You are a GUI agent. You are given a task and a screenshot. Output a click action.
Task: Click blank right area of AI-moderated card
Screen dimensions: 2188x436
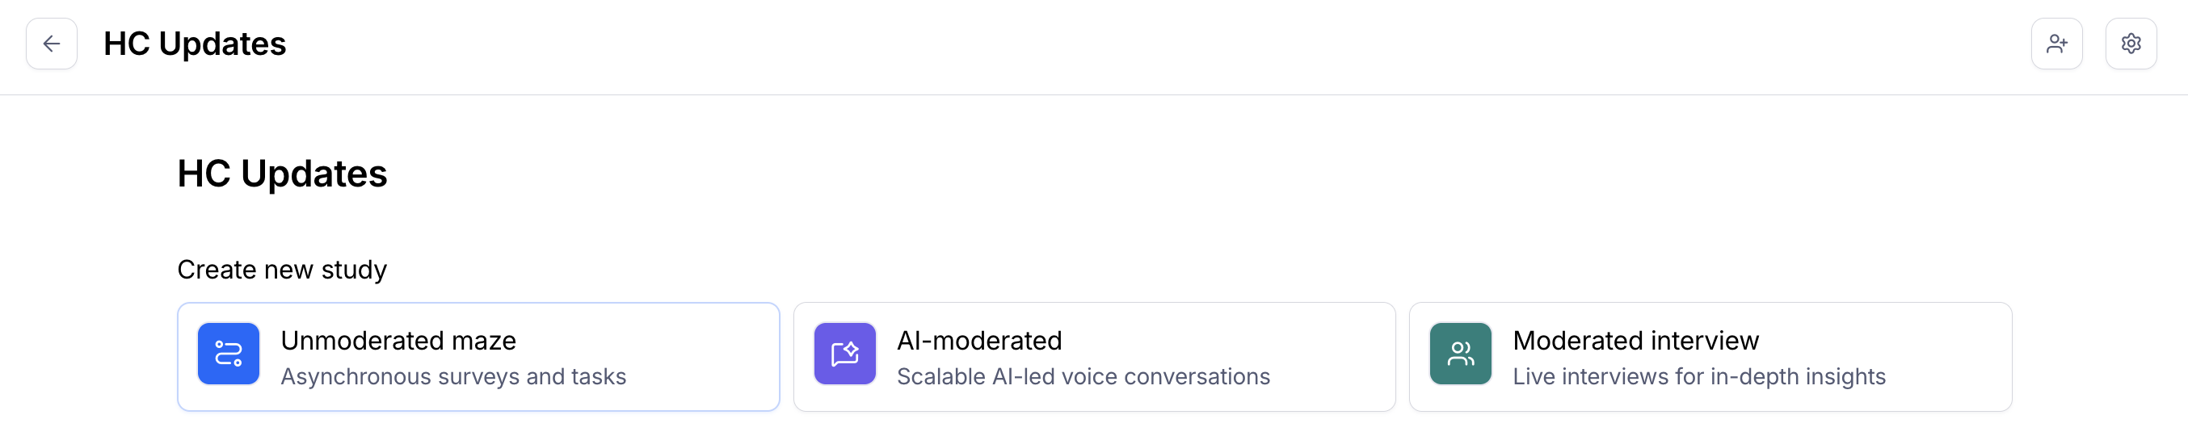click(x=1333, y=356)
